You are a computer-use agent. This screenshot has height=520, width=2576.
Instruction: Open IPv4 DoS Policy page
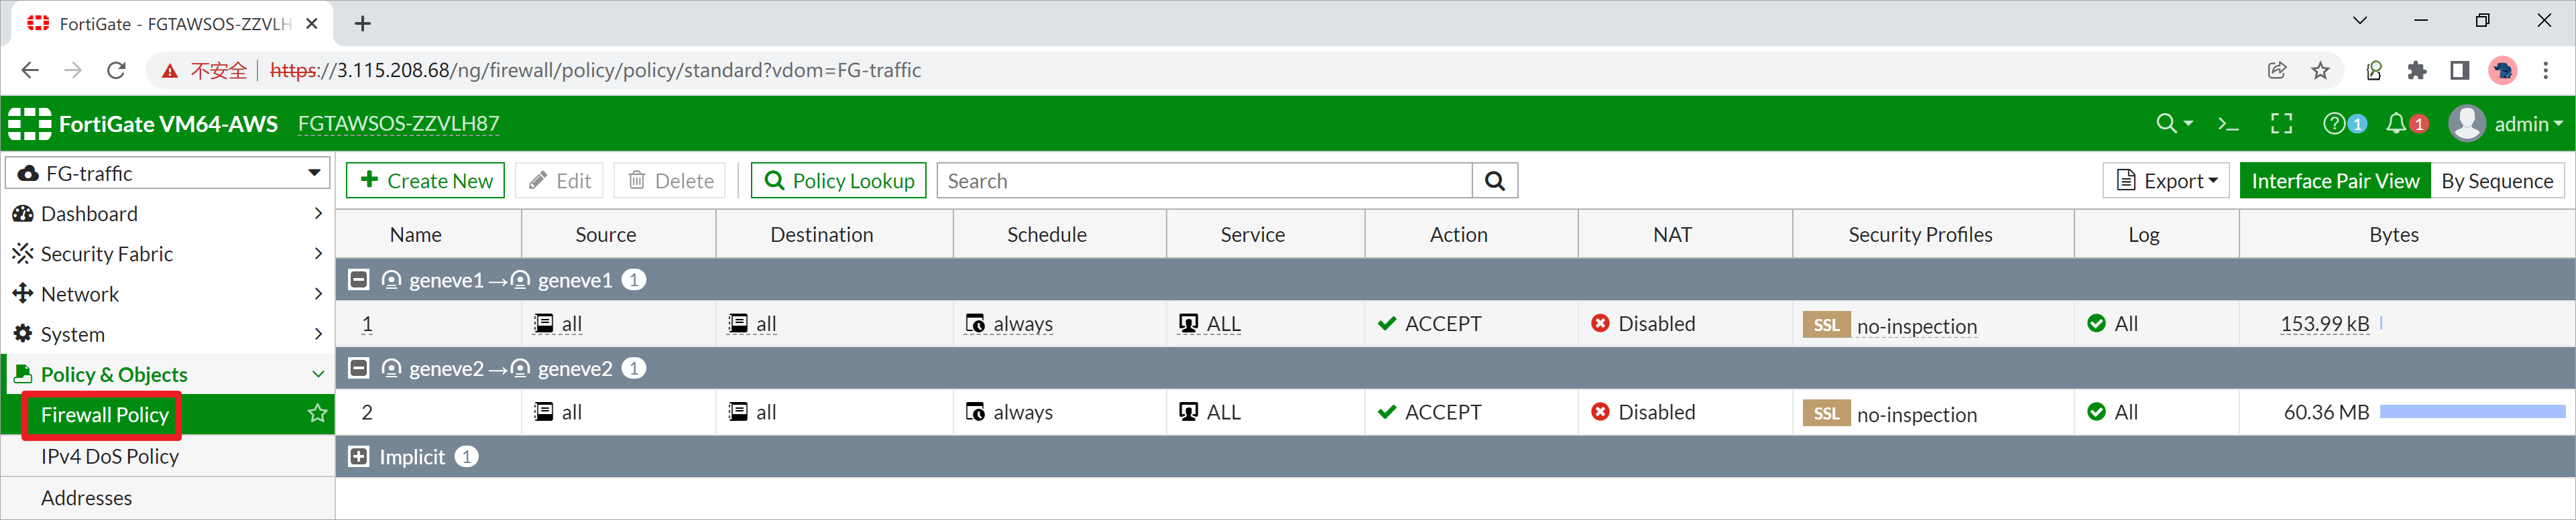point(110,457)
